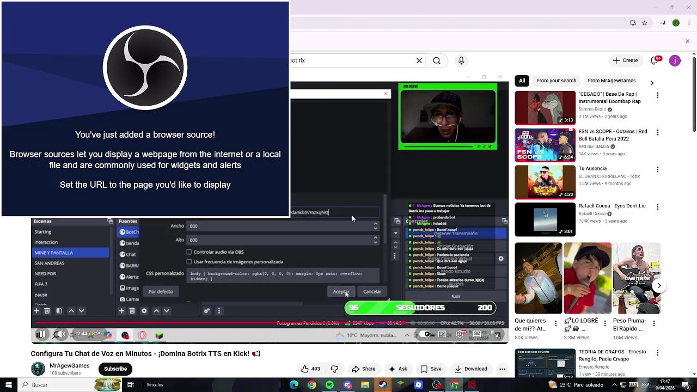The height and width of the screenshot is (392, 697).
Task: Open Roblox from the taskbar
Action: tap(418, 385)
